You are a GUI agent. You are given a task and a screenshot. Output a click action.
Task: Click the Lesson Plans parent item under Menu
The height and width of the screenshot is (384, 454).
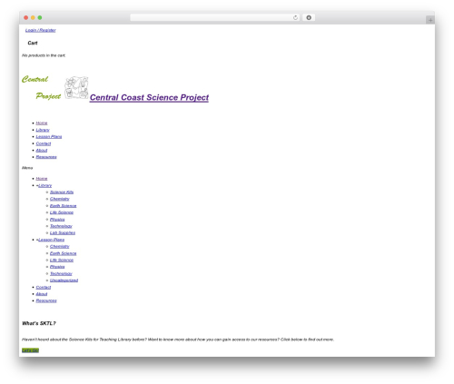coord(51,240)
